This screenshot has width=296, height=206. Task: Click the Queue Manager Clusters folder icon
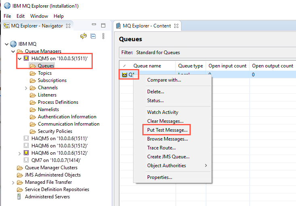[20, 168]
